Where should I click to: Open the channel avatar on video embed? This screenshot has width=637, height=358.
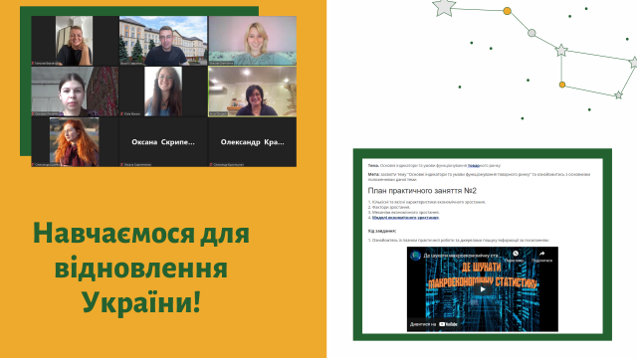pos(416,256)
